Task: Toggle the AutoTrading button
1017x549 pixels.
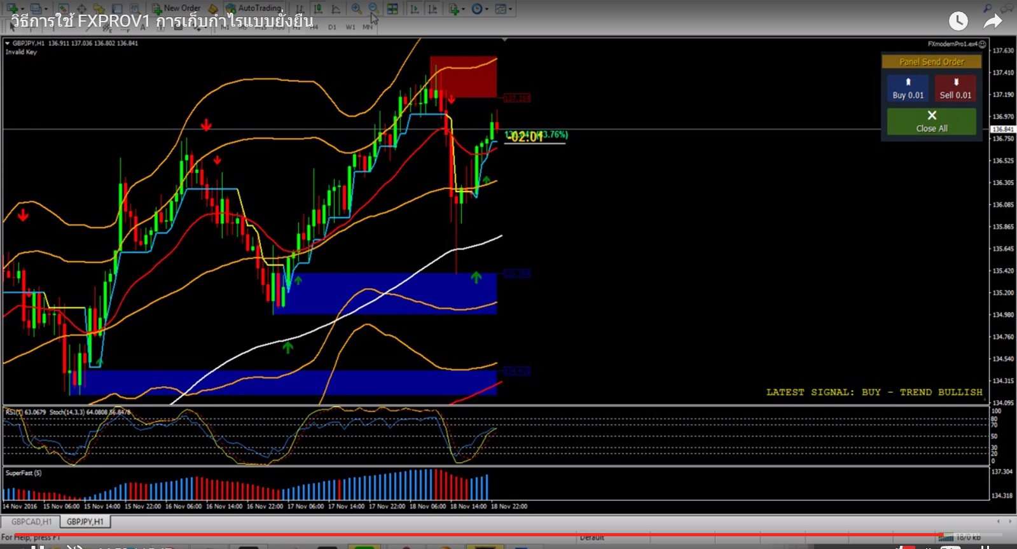Action: coord(254,8)
